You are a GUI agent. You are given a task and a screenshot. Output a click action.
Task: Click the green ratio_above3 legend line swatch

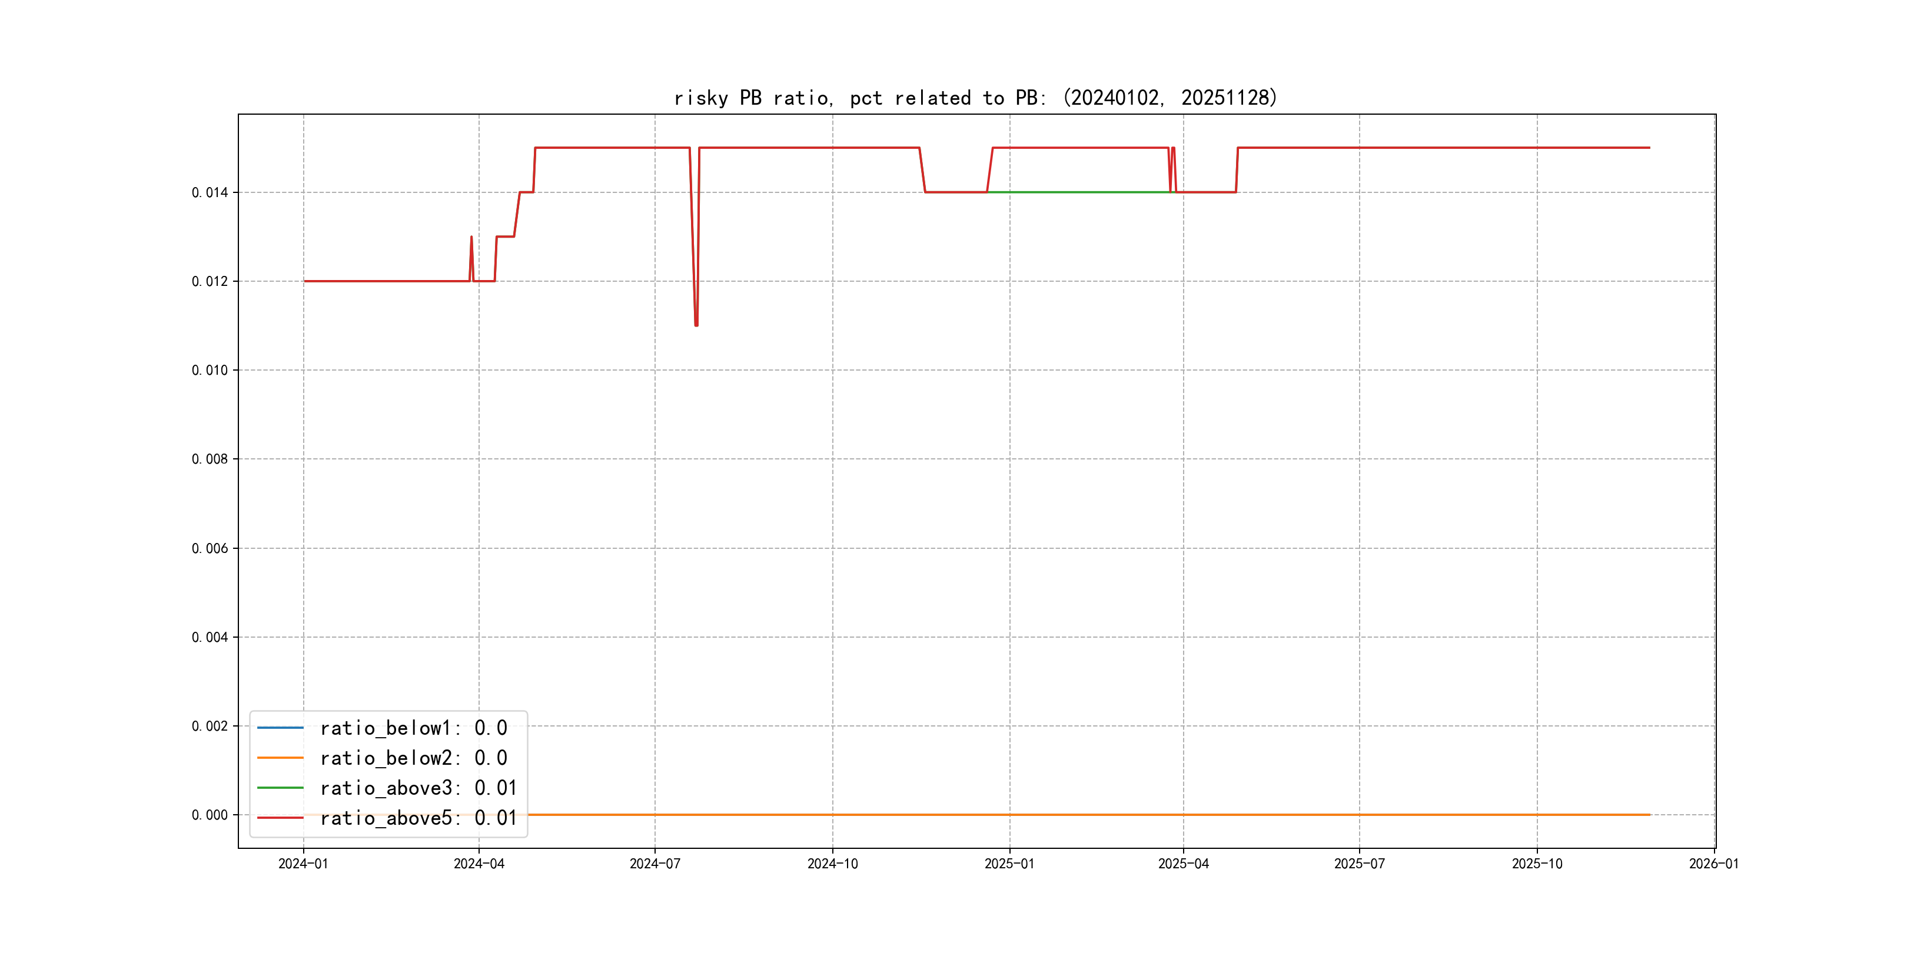click(x=280, y=788)
